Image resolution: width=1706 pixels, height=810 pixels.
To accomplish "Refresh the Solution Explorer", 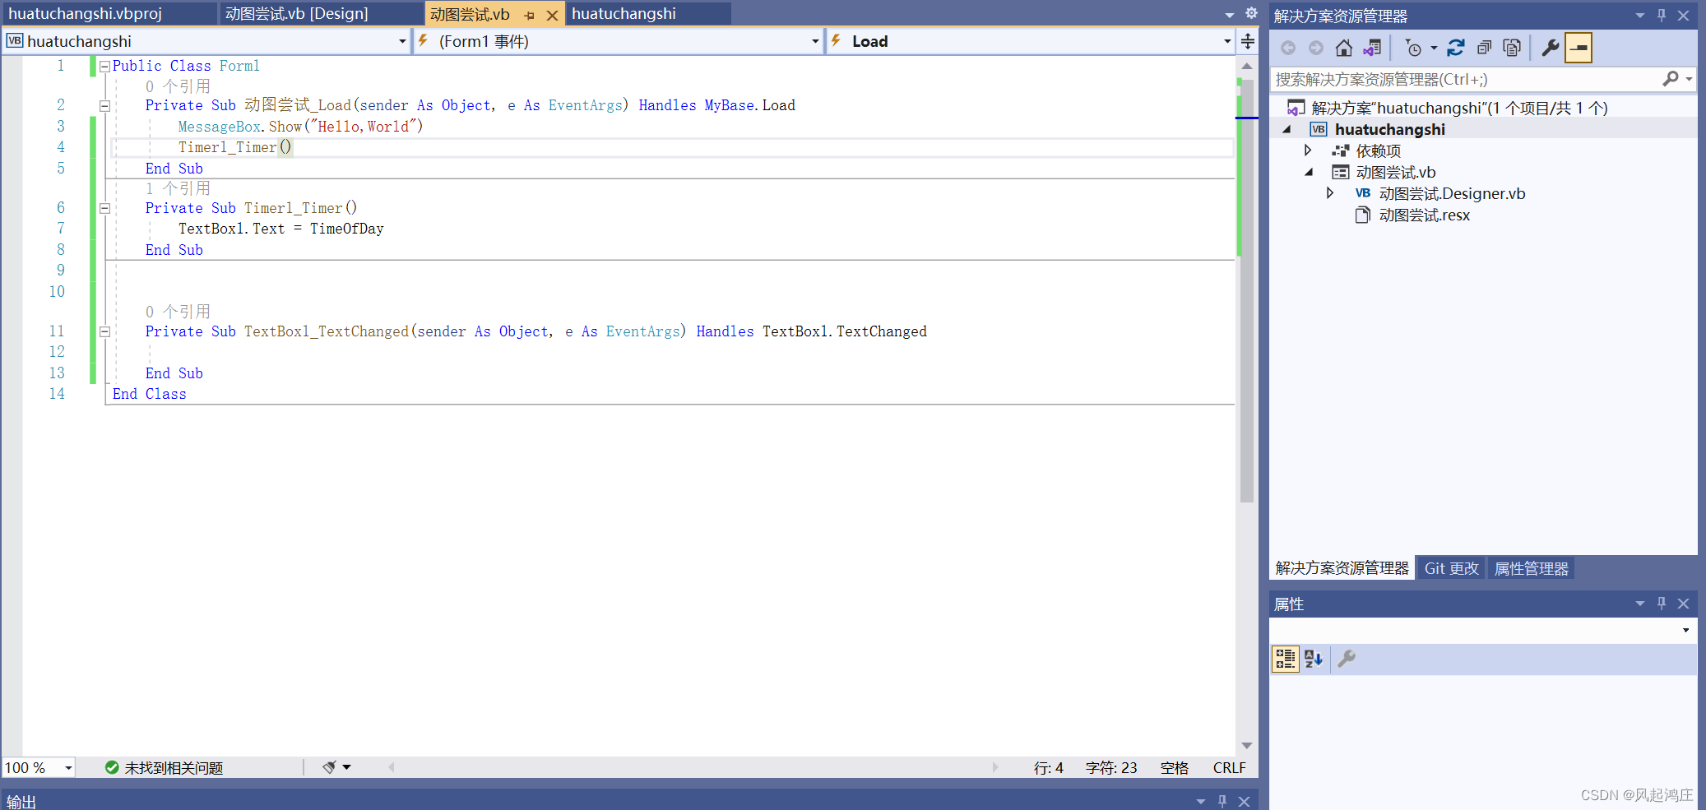I will click(1456, 48).
